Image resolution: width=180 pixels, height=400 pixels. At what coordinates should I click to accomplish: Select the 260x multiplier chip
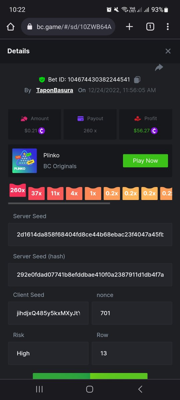(x=17, y=190)
